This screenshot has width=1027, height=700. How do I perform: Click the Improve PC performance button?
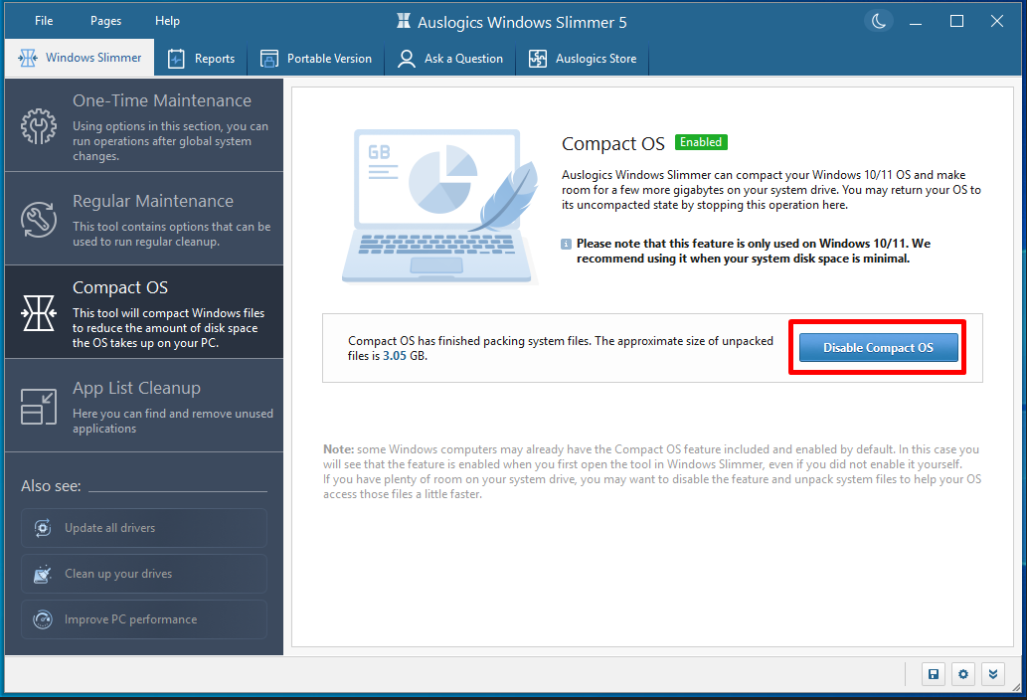pos(144,619)
